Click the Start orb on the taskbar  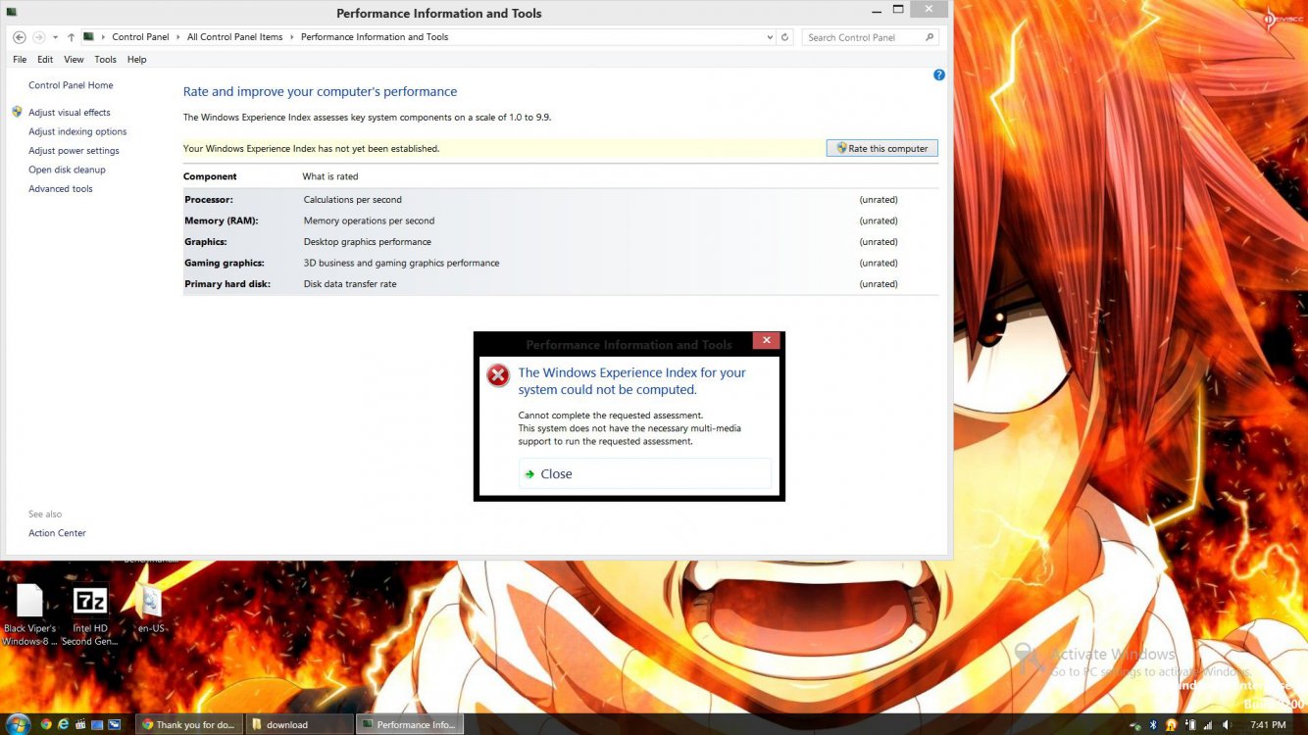pyautogui.click(x=17, y=724)
